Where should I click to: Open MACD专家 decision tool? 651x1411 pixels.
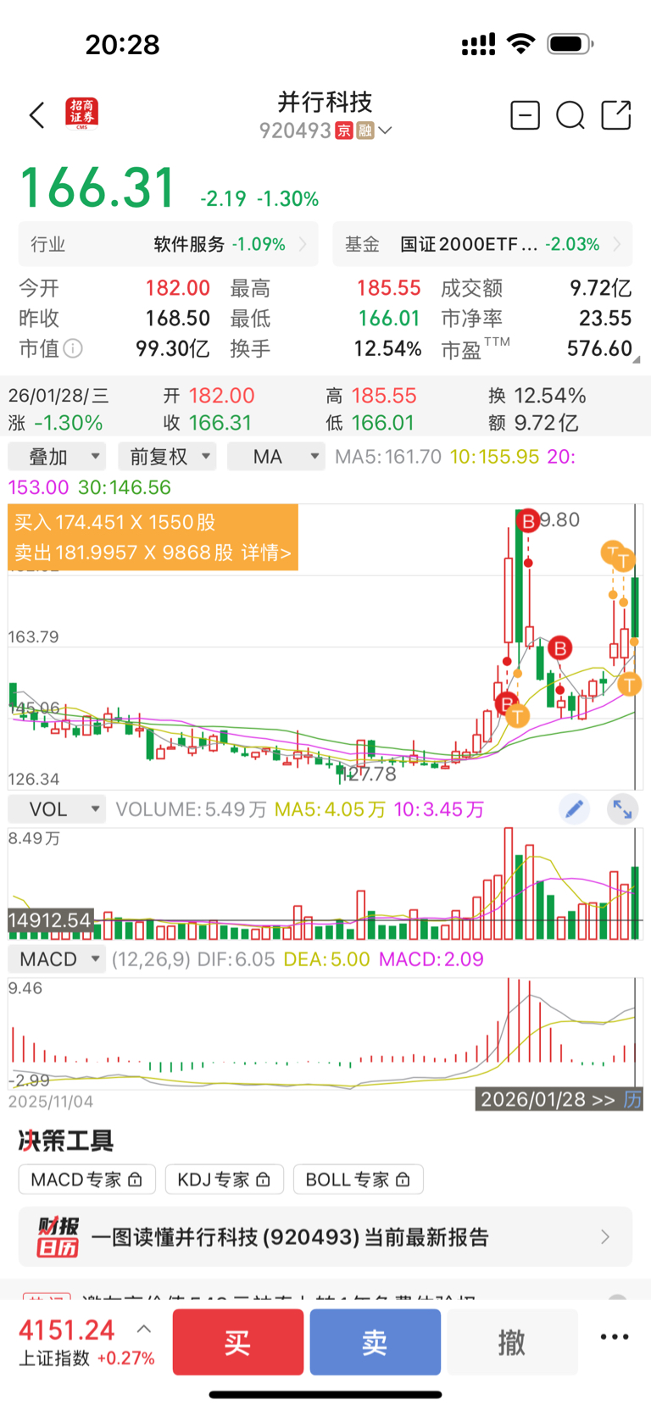[86, 1180]
